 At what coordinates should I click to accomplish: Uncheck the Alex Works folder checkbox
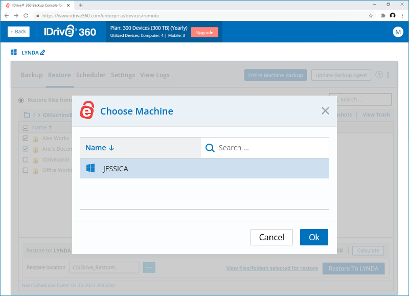25,138
